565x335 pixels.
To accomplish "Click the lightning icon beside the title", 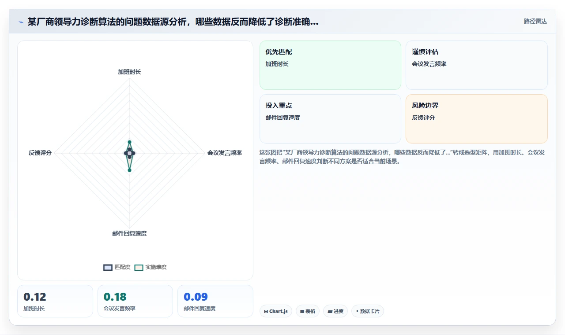I will tap(21, 22).
